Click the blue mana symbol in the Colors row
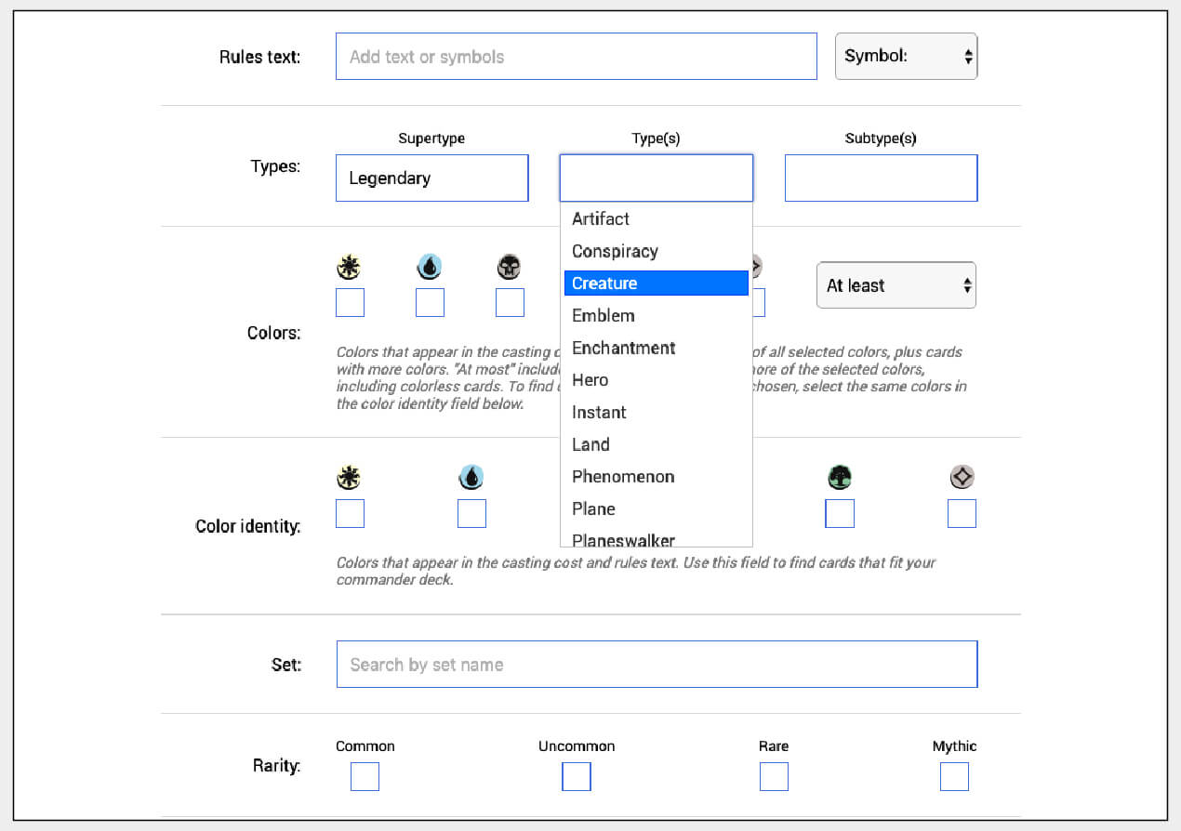1181x831 pixels. click(430, 266)
